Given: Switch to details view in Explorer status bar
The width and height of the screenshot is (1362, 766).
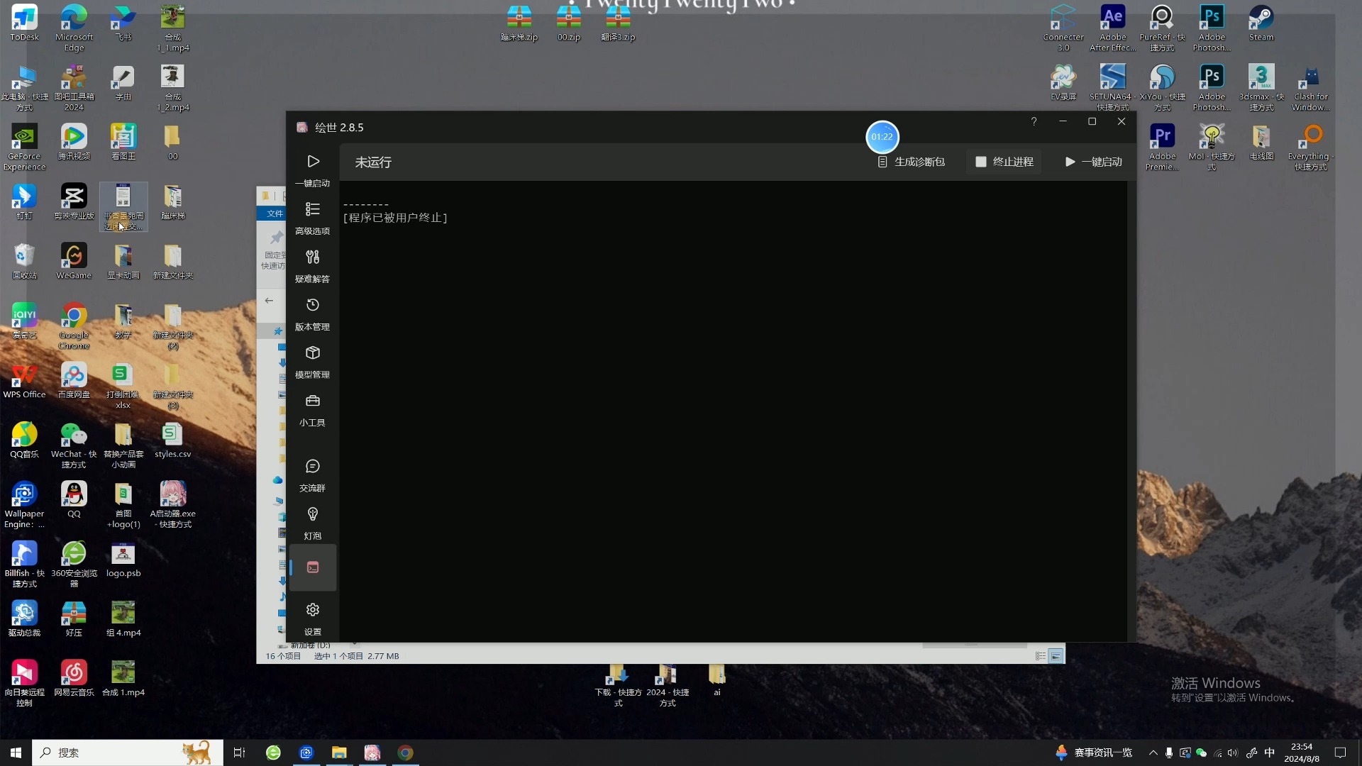Looking at the screenshot, I should pyautogui.click(x=1040, y=656).
